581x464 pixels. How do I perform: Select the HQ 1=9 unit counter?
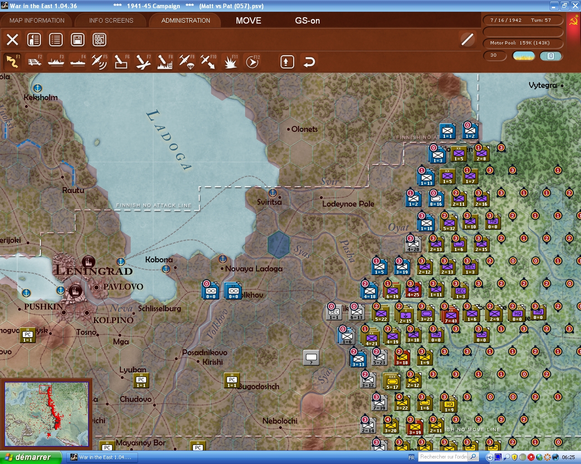click(x=449, y=405)
